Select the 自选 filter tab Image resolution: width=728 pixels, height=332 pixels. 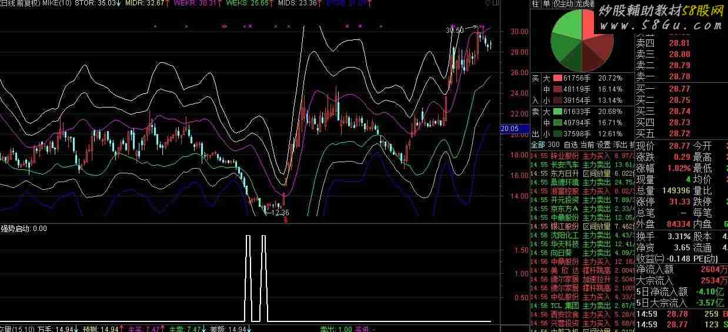(570, 145)
